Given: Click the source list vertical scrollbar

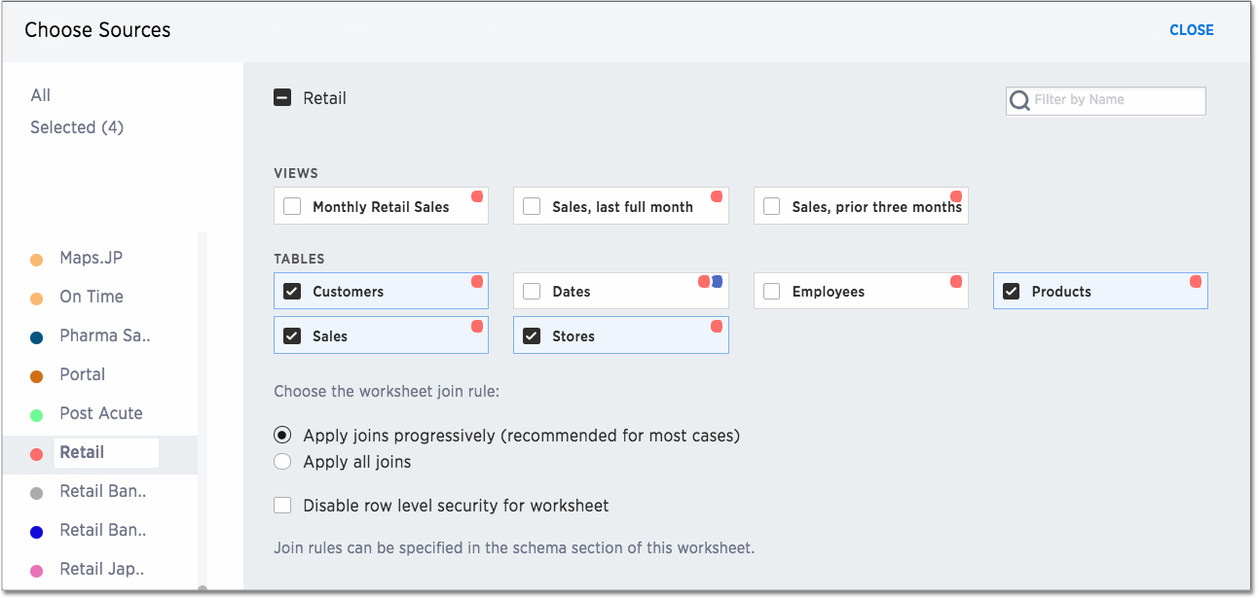Looking at the screenshot, I should [202, 408].
